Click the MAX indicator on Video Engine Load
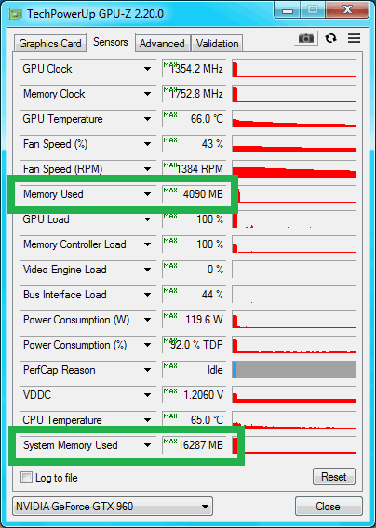The height and width of the screenshot is (528, 376). click(170, 266)
